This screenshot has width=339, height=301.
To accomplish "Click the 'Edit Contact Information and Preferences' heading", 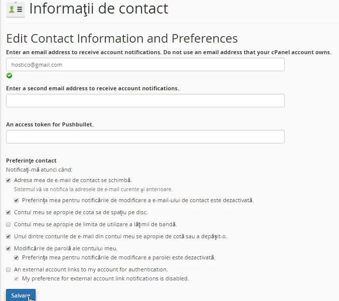I will [122, 39].
